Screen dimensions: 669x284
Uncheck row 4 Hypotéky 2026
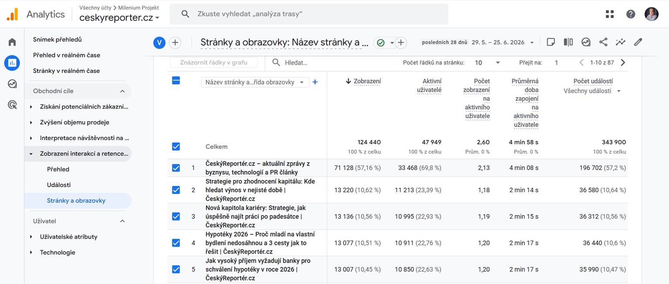tap(176, 243)
